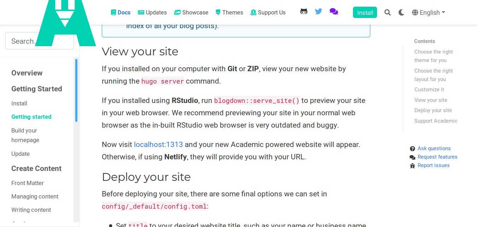Click the hugo server code snippet
This screenshot has height=227, width=477.
tap(163, 81)
